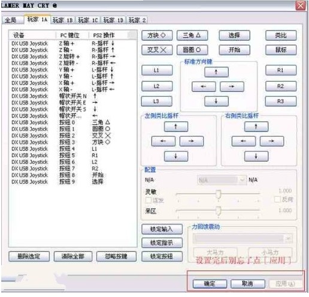Click the 清除全部 (clear all) button
The image size is (309, 297).
pyautogui.click(x=73, y=256)
